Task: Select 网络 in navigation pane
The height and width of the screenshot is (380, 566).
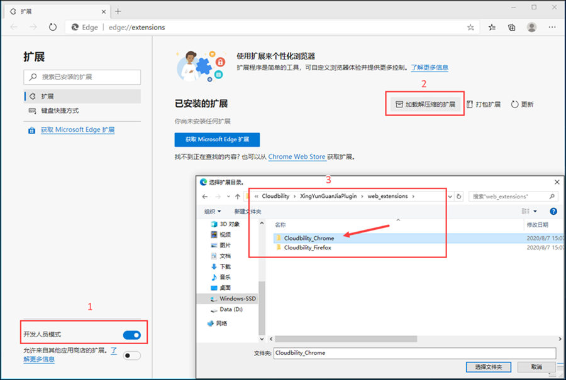Action: 218,323
